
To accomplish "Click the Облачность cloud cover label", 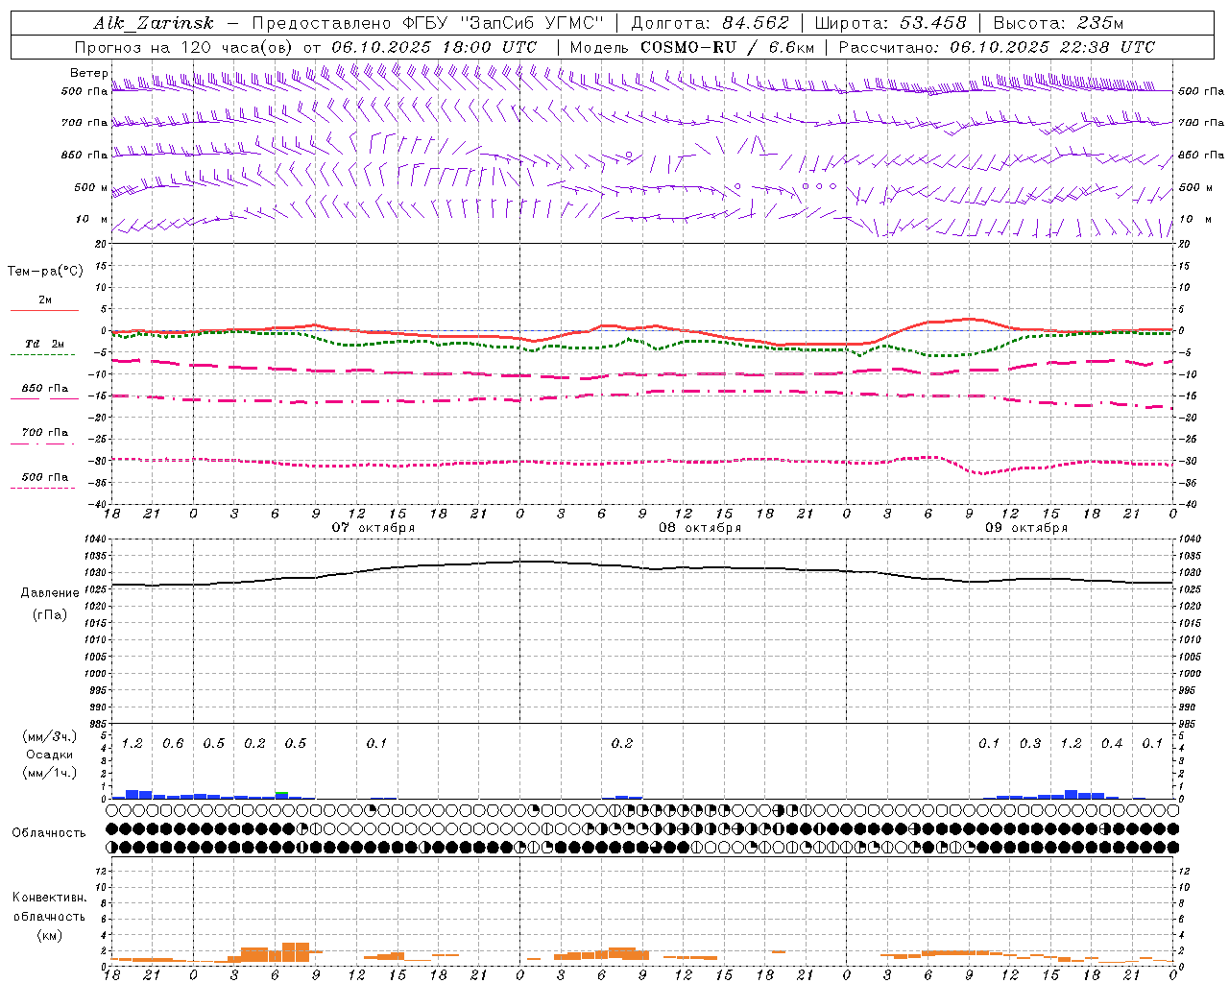I will [x=49, y=833].
